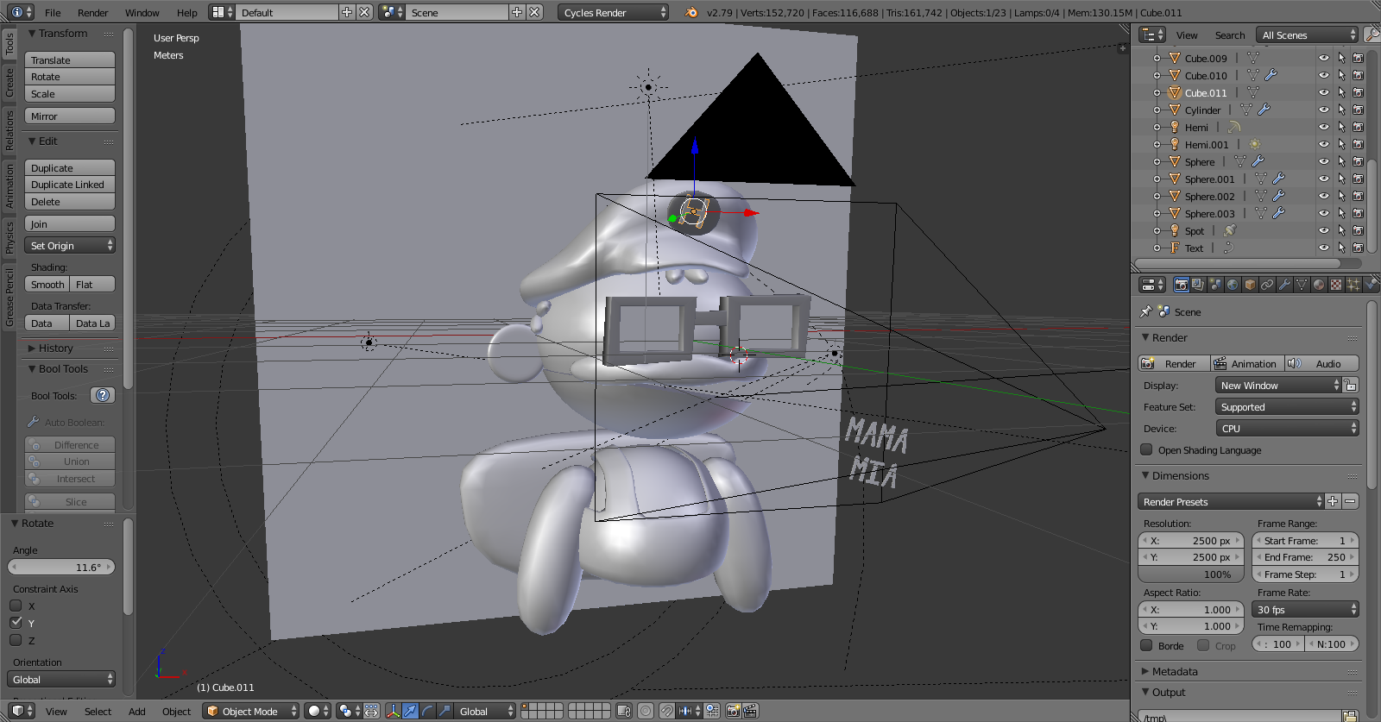The width and height of the screenshot is (1381, 722).
Task: Click the outliner search magnifier icon
Action: (x=1372, y=35)
